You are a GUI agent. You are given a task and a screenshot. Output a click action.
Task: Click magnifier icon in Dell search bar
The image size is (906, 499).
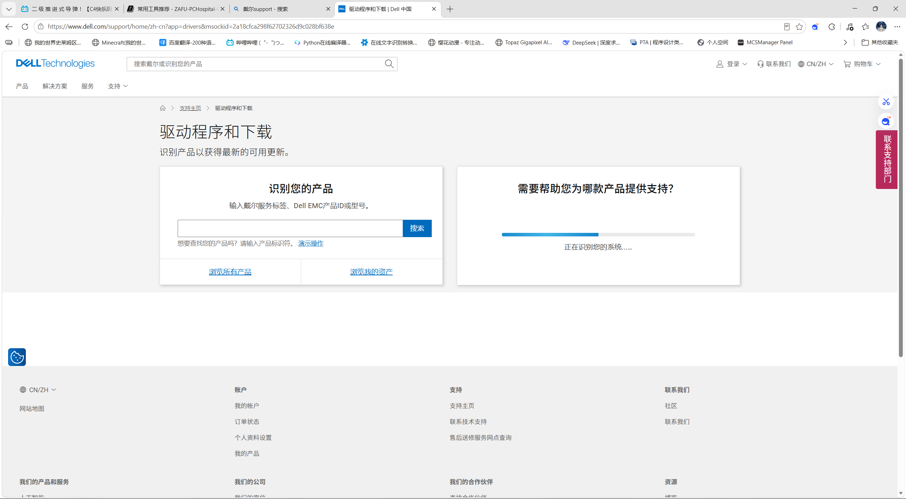click(x=389, y=64)
